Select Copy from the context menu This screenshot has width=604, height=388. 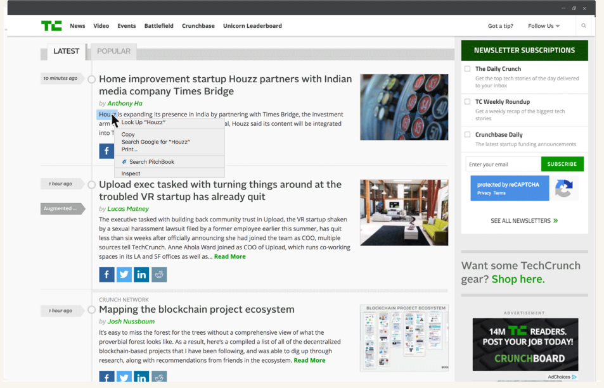(x=128, y=134)
